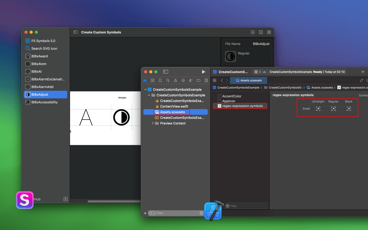Toggle the navigator sidebar visibility

(x=165, y=72)
